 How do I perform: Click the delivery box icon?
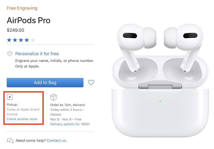click(x=53, y=97)
